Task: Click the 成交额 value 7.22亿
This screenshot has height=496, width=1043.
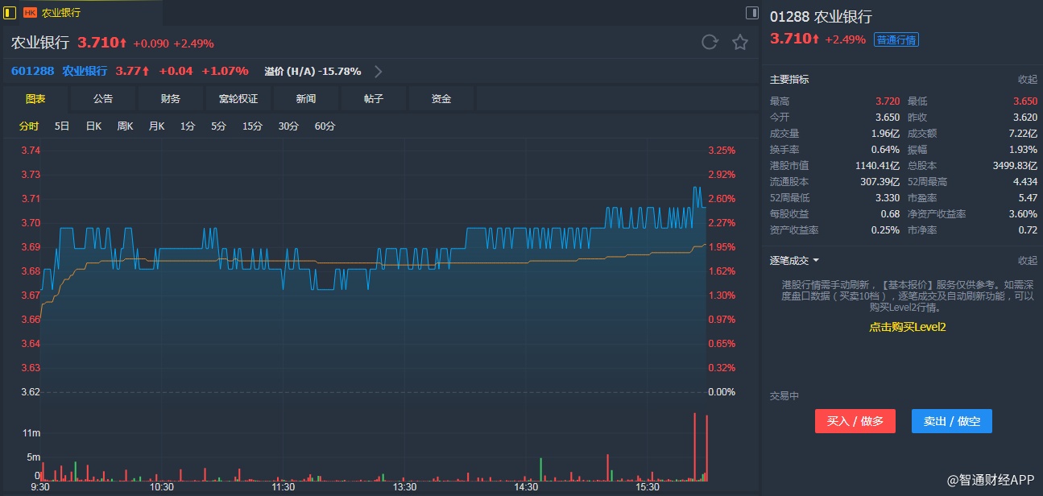Action: click(x=1023, y=134)
